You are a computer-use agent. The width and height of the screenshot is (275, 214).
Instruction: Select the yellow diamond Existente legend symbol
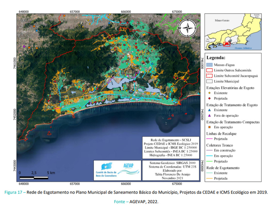tap(210, 93)
